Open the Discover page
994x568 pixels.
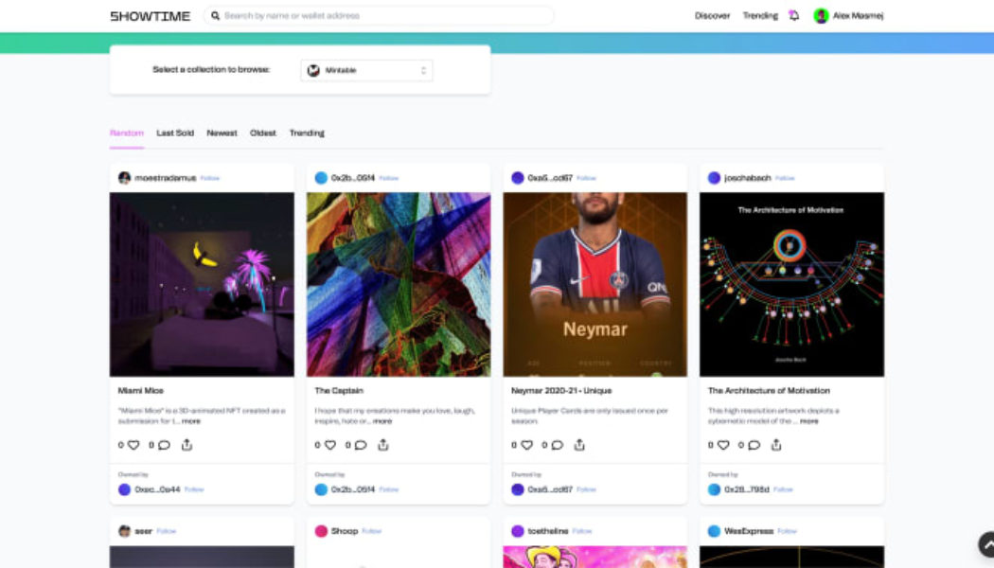(712, 15)
